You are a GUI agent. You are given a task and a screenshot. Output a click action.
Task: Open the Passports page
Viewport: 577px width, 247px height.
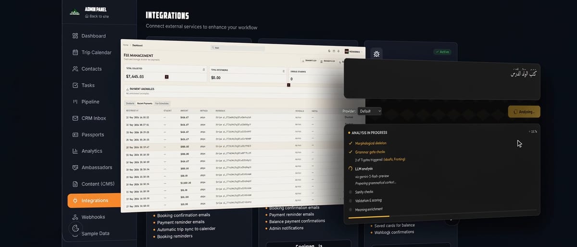94,135
